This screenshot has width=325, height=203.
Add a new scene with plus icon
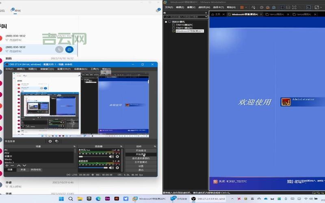[x=7, y=166]
